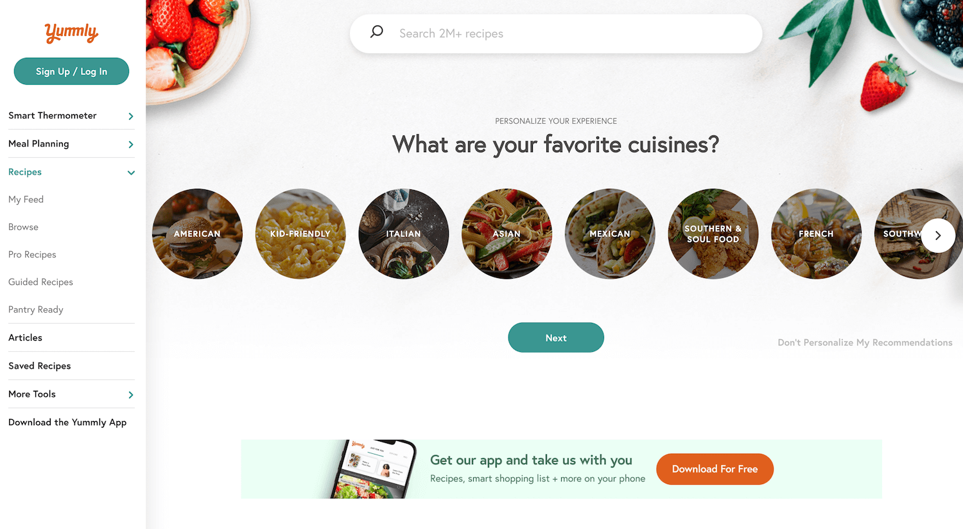Pick the French cuisine thumbnail
Image resolution: width=963 pixels, height=529 pixels.
[x=816, y=234]
